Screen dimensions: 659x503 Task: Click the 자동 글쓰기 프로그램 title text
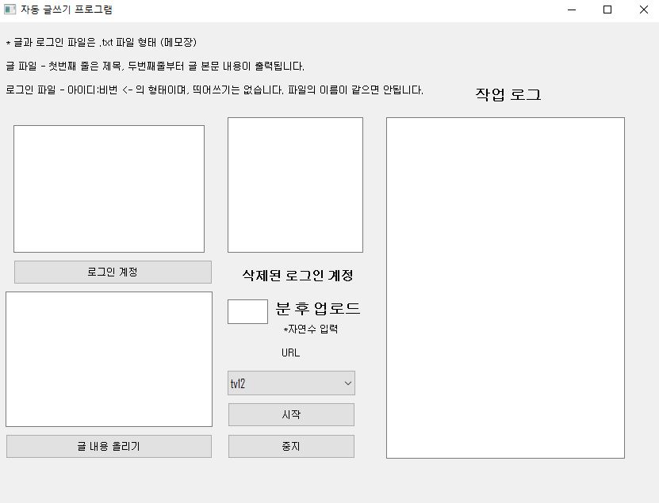click(66, 10)
